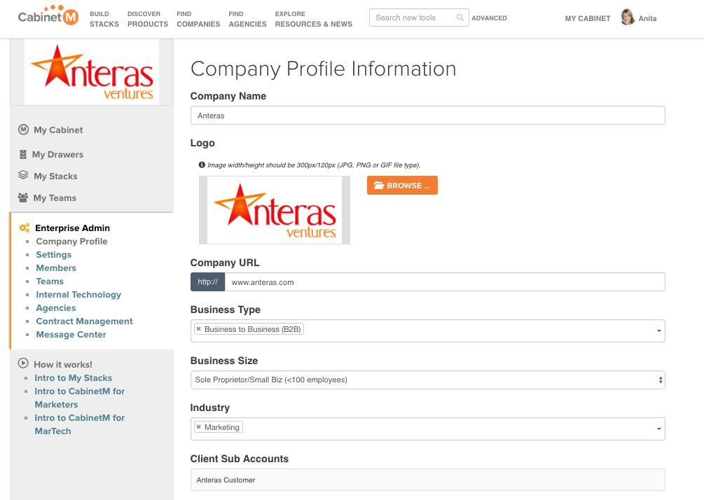The width and height of the screenshot is (704, 500).
Task: Open Intro to CabinetM for MarTech
Action: 79,424
